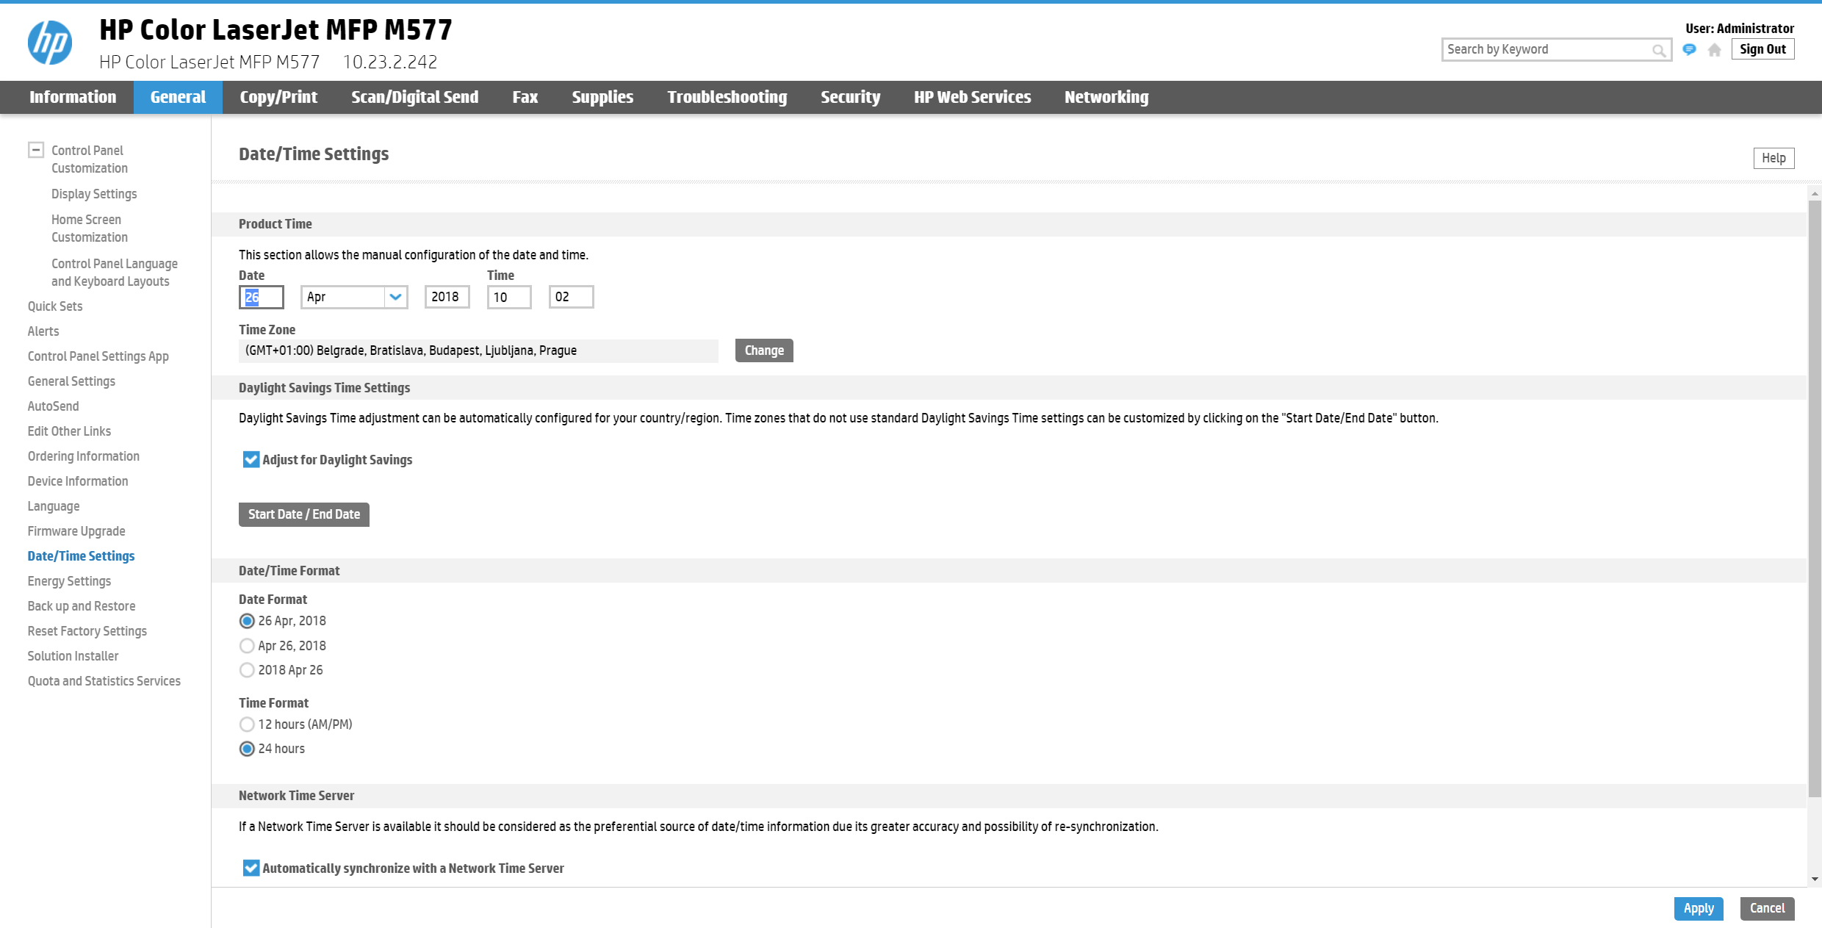
Task: Switch to the Networking tab
Action: click(1106, 97)
